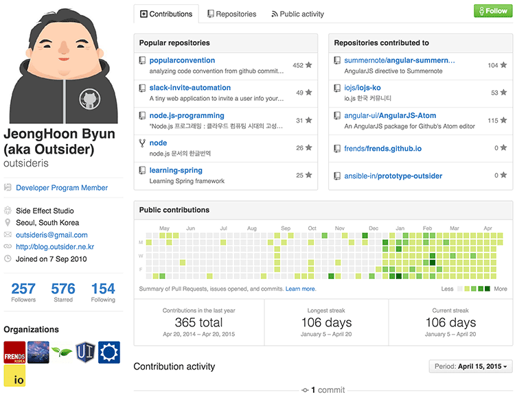Click the star icon next to 49
The image size is (515, 397).
click(x=309, y=93)
